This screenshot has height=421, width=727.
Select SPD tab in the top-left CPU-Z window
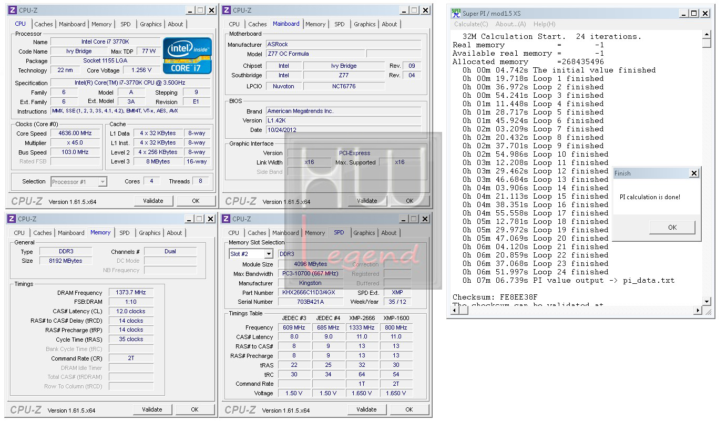(126, 24)
